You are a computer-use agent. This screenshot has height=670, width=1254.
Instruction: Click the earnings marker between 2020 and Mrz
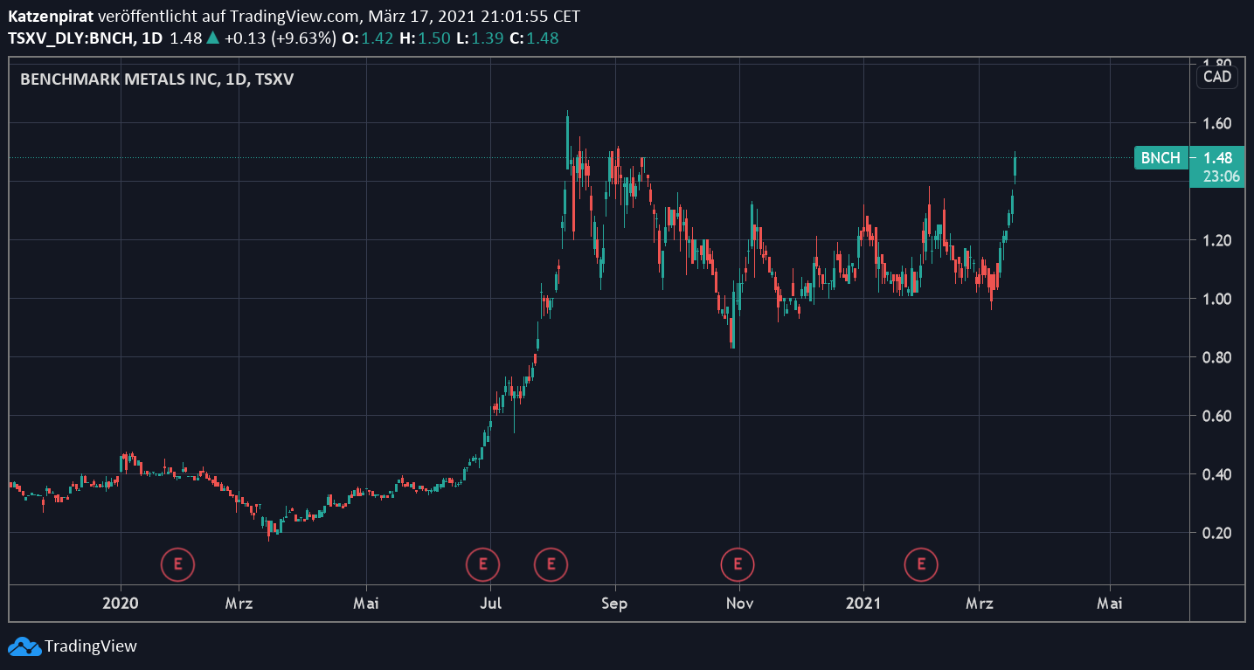pos(178,564)
